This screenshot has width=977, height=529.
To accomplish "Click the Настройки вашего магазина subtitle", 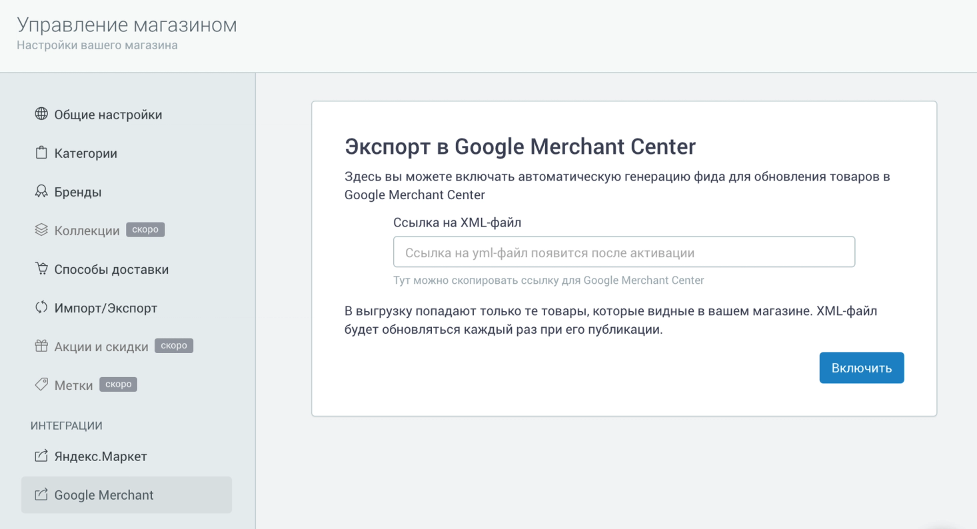I will coord(97,46).
